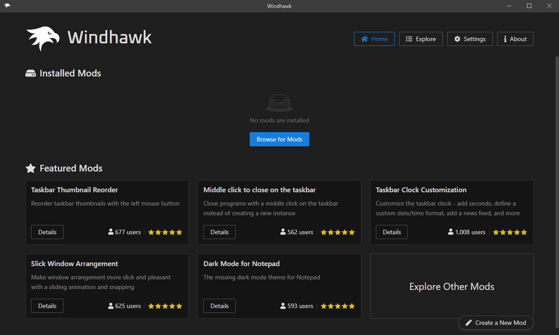Click the Explore Other Mods card
The image size is (559, 335).
click(x=451, y=286)
